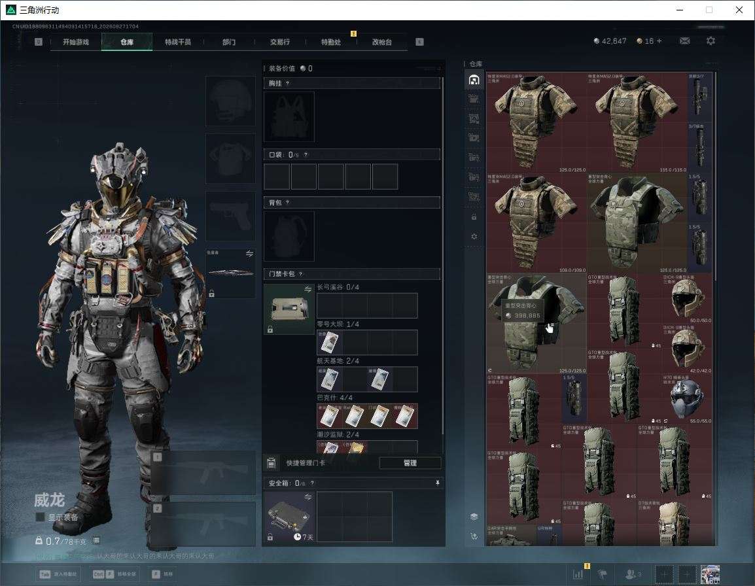Switch to the 特战干员 tab
Screen dimensions: 755x586
coord(178,42)
